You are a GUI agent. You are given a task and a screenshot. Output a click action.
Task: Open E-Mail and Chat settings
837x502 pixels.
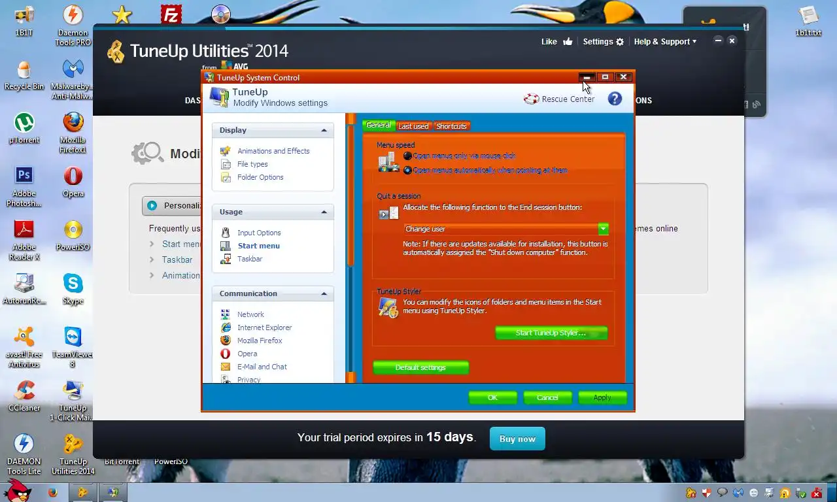tap(262, 367)
